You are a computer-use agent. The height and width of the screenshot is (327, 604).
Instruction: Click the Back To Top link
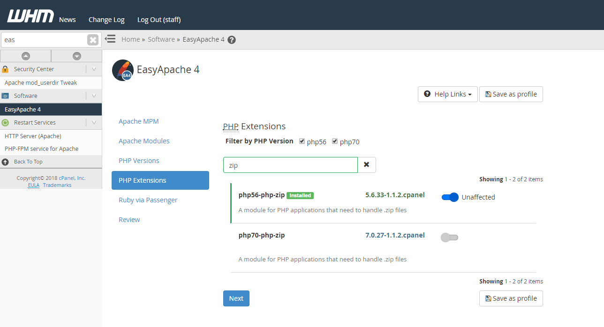28,162
